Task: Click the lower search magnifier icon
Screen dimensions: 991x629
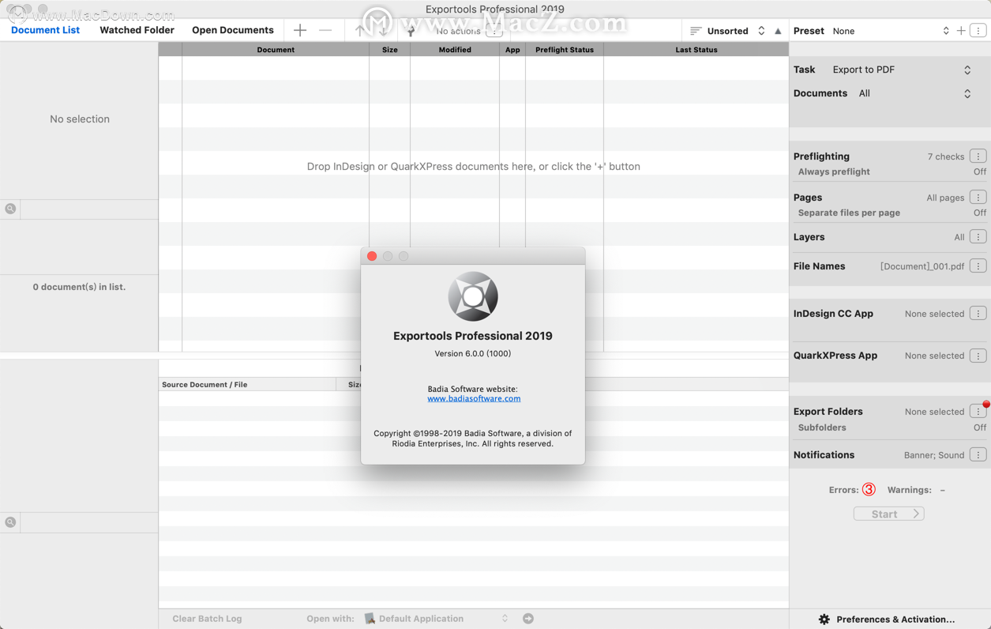Action: (10, 522)
